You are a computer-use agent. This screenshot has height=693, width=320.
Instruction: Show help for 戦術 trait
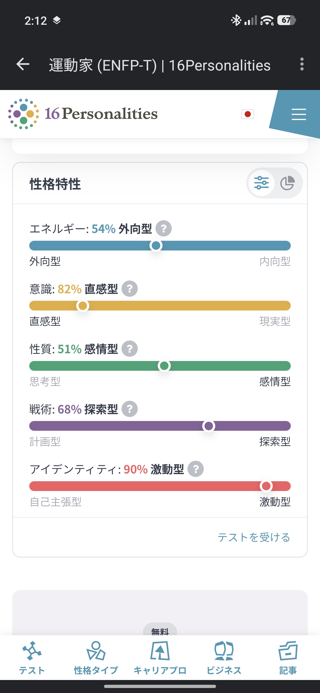(130, 409)
